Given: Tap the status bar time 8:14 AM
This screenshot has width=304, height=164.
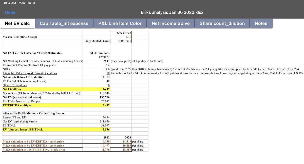Looking at the screenshot, I should (10, 3).
